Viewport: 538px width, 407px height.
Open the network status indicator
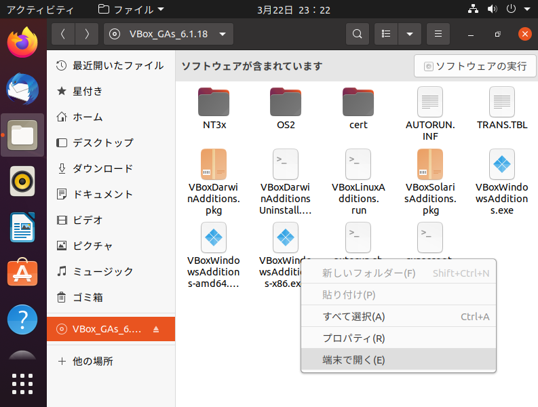[473, 9]
